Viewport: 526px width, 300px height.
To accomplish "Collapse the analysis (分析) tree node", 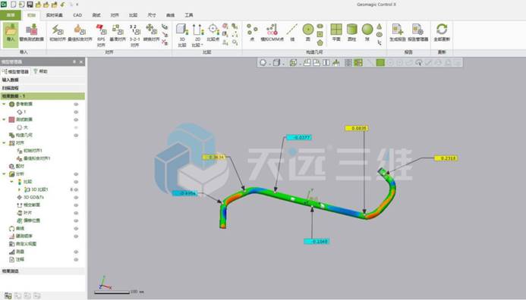I will coord(4,173).
